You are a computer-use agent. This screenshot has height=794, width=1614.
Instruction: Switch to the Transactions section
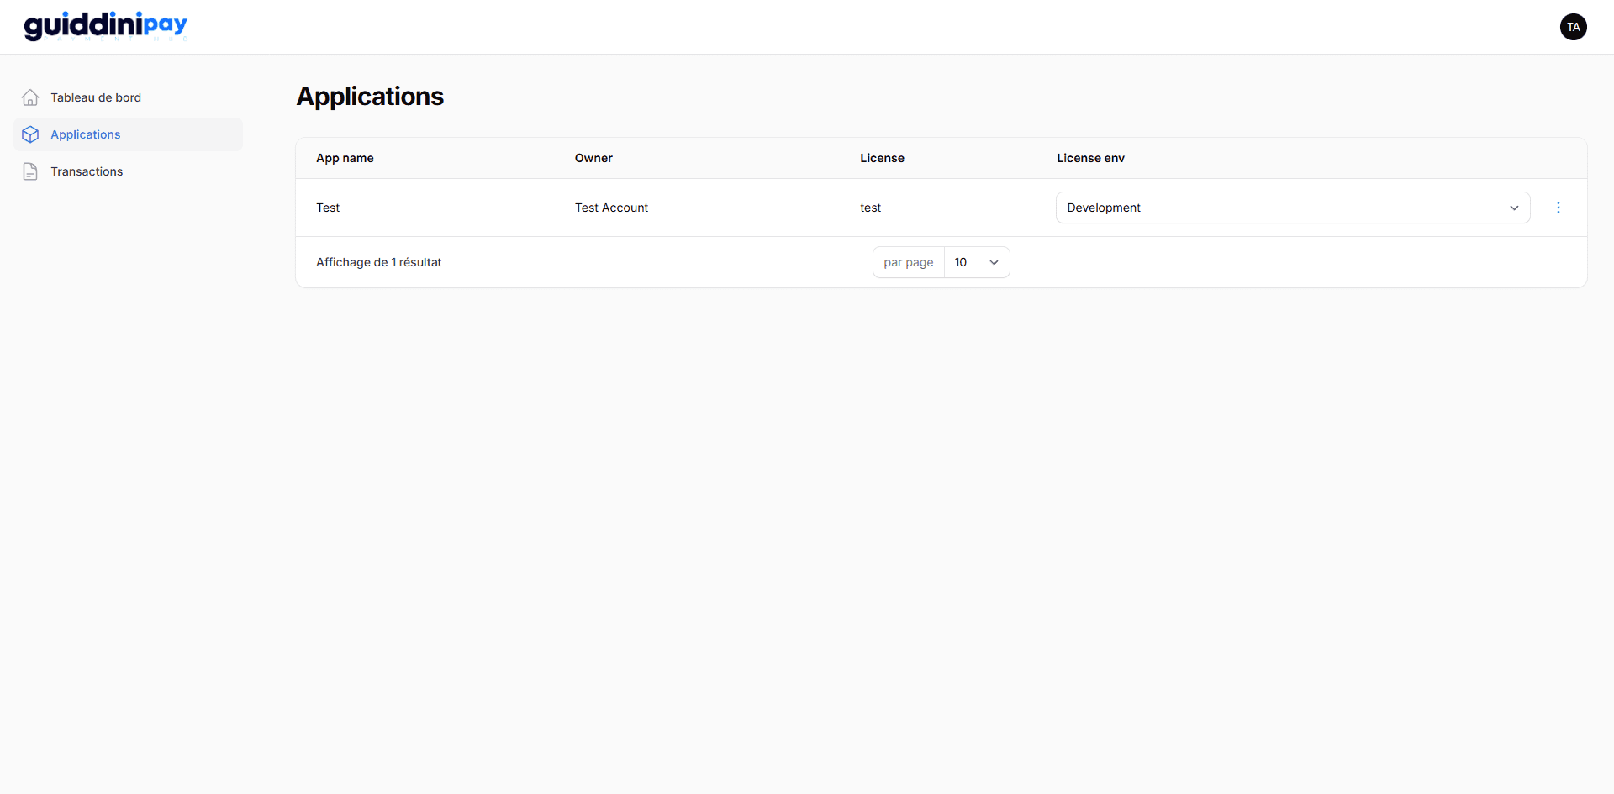pos(87,171)
